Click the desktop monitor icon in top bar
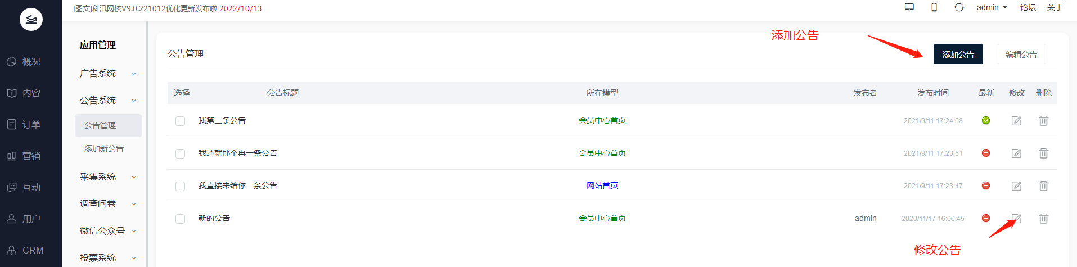 909,7
